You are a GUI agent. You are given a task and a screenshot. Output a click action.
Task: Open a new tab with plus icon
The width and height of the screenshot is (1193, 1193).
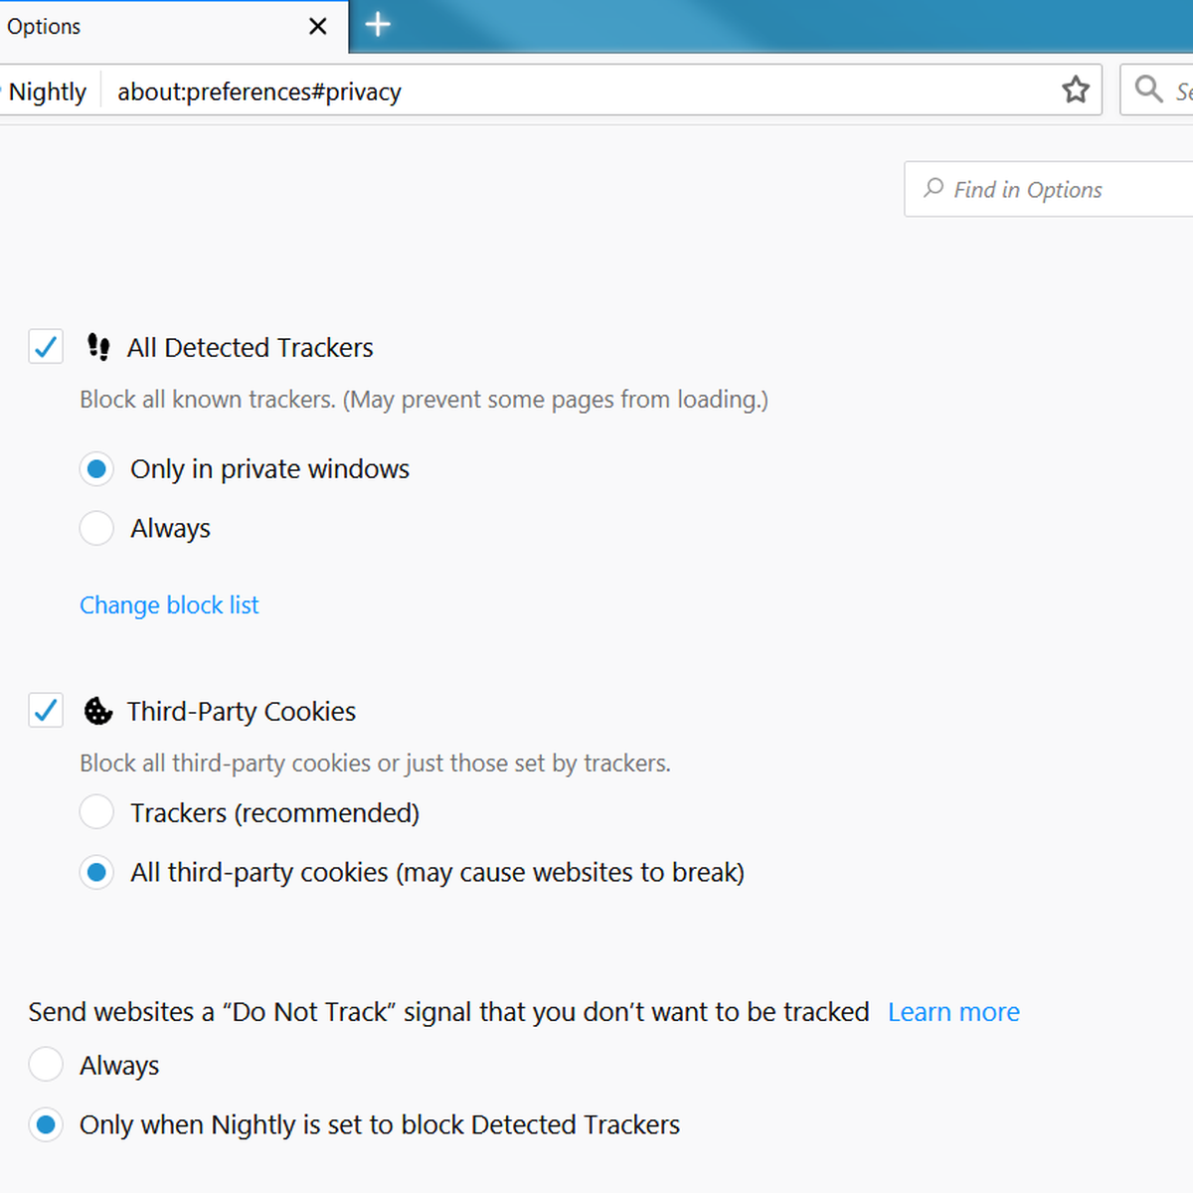(378, 25)
